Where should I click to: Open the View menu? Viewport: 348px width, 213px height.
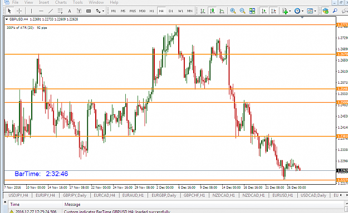[x=28, y=2]
